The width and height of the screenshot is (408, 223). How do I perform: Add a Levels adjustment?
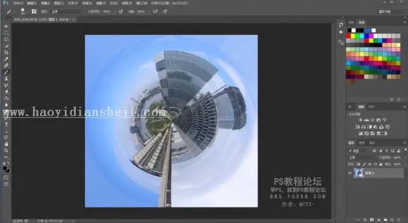coord(366,120)
